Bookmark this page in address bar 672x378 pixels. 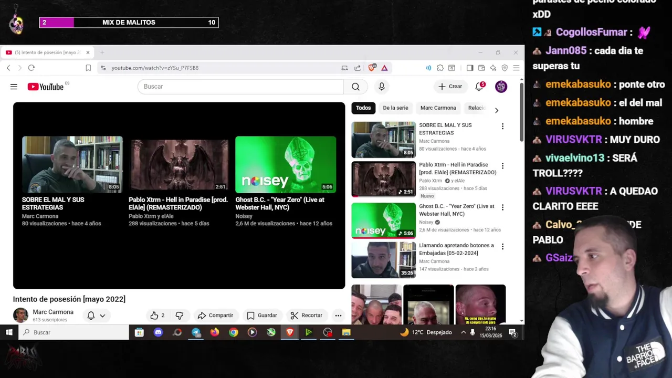(88, 68)
